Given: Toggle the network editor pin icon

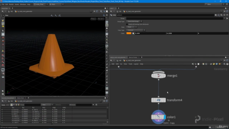Looking at the screenshot, I should (225, 61).
